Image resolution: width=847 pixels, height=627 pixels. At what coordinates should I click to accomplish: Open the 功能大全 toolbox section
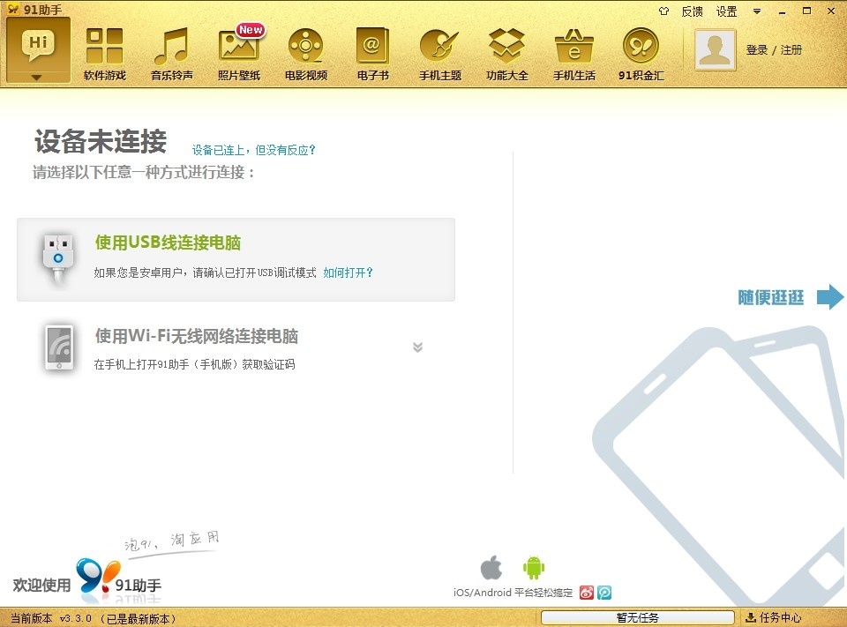click(507, 54)
